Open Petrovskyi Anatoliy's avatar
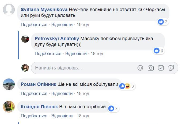The image size is (182, 124). (x=25, y=39)
